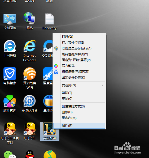This screenshot has height=158, width=149.
Task: Select the 开启免费 WiFi shortcut
Action: tap(30, 74)
